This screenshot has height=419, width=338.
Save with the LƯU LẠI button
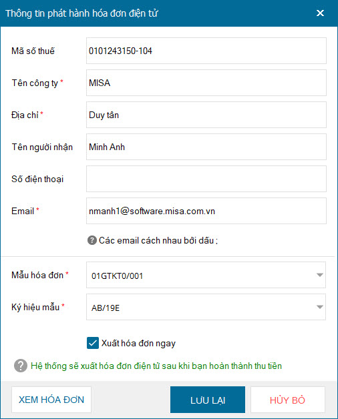208,400
